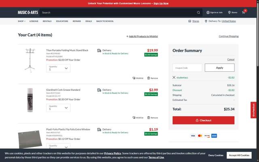Click plus icon of Add All Products to Wishlist
This screenshot has width=259, height=162.
tap(127, 36)
